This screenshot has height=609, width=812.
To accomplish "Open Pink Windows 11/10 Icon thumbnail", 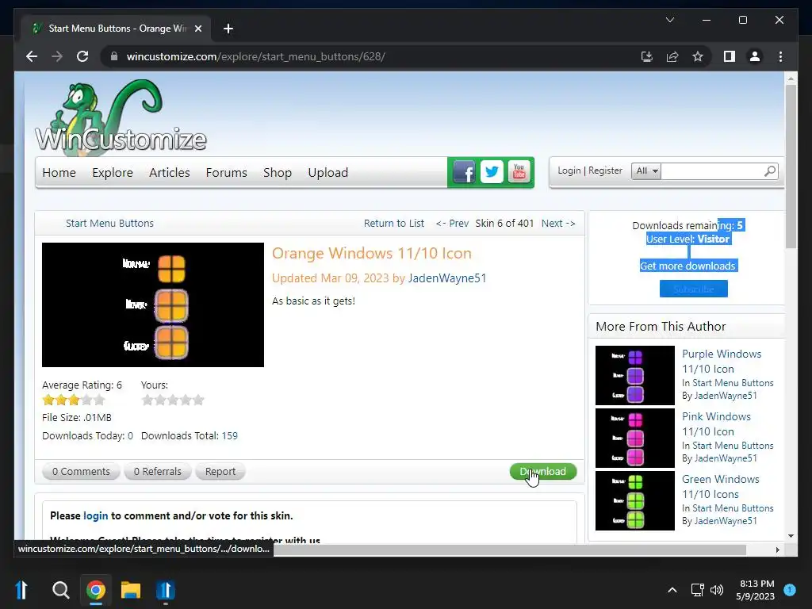I will pyautogui.click(x=635, y=438).
